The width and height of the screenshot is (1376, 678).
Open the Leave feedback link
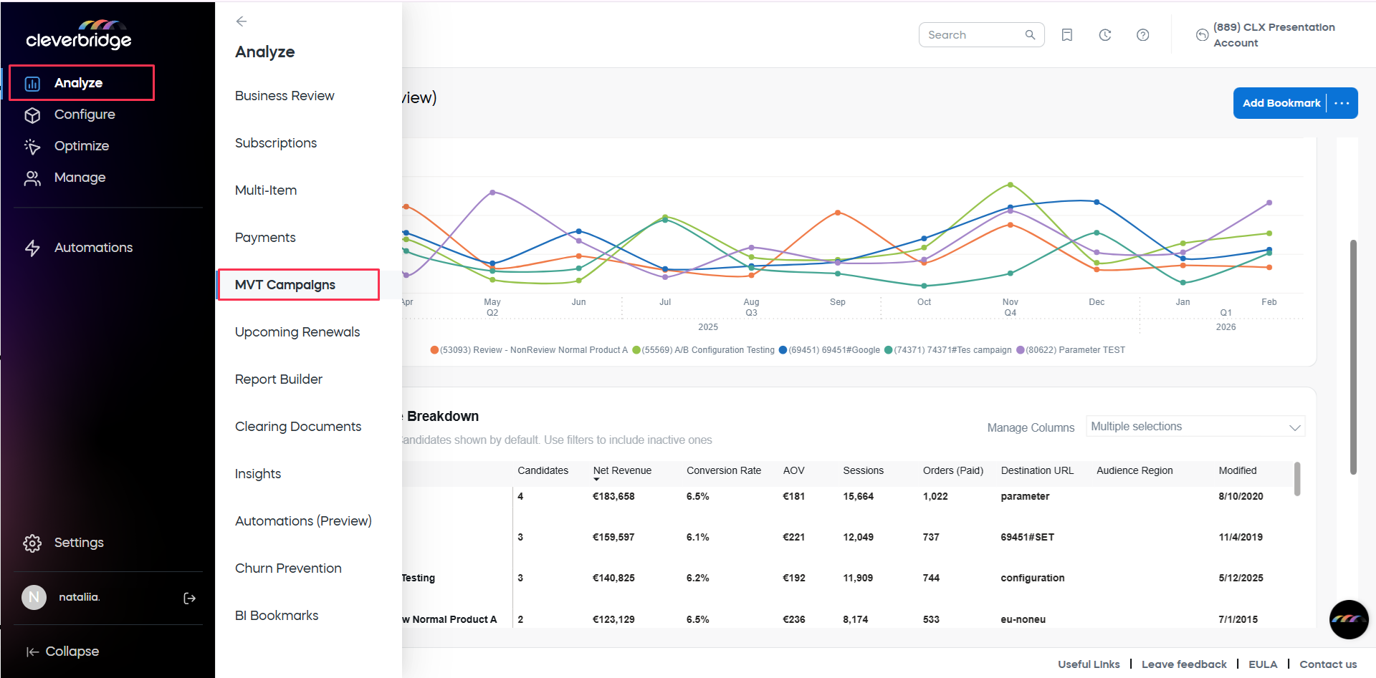pos(1184,664)
